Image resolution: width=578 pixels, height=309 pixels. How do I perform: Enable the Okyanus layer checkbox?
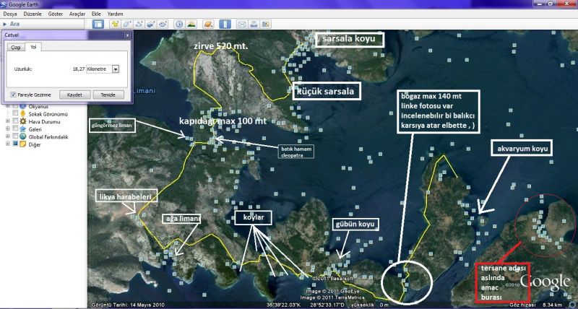tap(15, 106)
